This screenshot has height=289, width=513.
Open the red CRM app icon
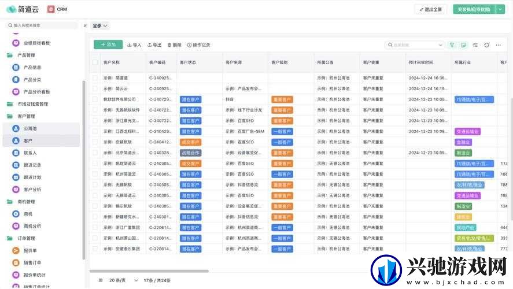click(51, 9)
